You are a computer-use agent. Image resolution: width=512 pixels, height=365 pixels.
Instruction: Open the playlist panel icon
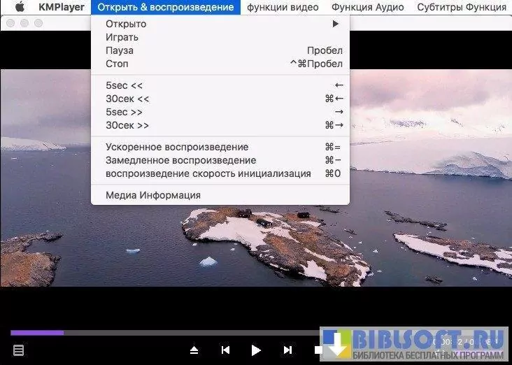tap(19, 350)
